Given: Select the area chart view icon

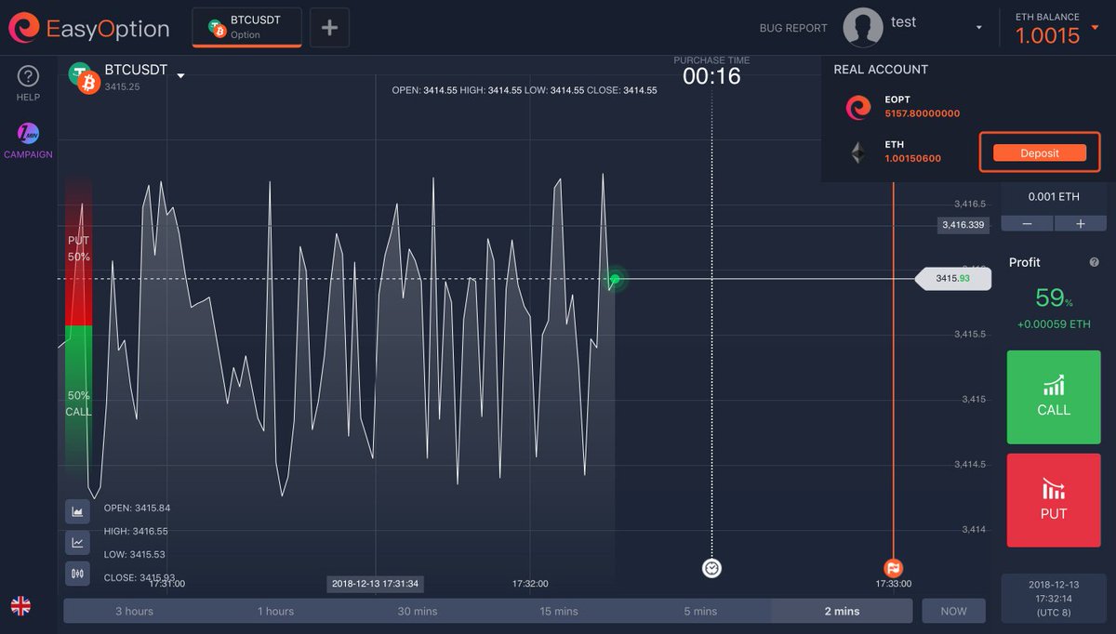Looking at the screenshot, I should (77, 511).
